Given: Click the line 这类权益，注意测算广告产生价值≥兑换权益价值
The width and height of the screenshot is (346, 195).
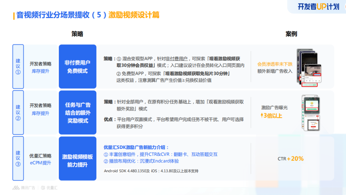Looking at the screenshot, I should (164, 80).
